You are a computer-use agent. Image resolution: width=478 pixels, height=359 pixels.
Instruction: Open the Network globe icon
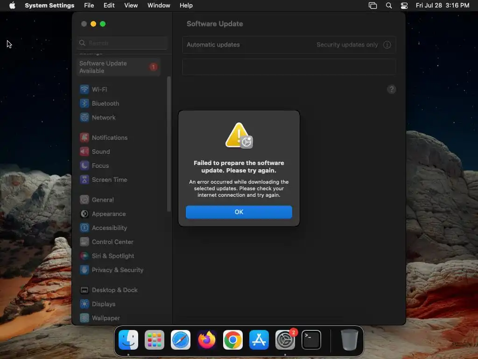click(84, 117)
